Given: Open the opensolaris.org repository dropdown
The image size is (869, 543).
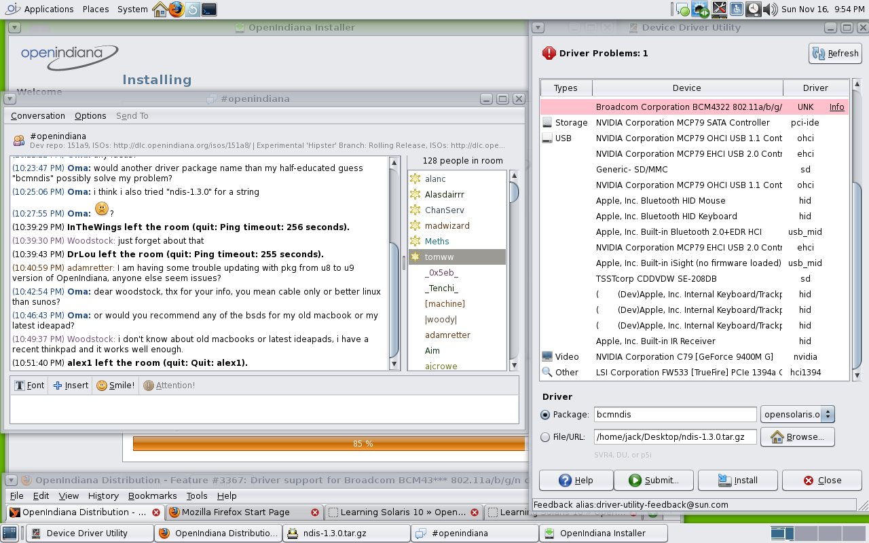Looking at the screenshot, I should [x=798, y=414].
